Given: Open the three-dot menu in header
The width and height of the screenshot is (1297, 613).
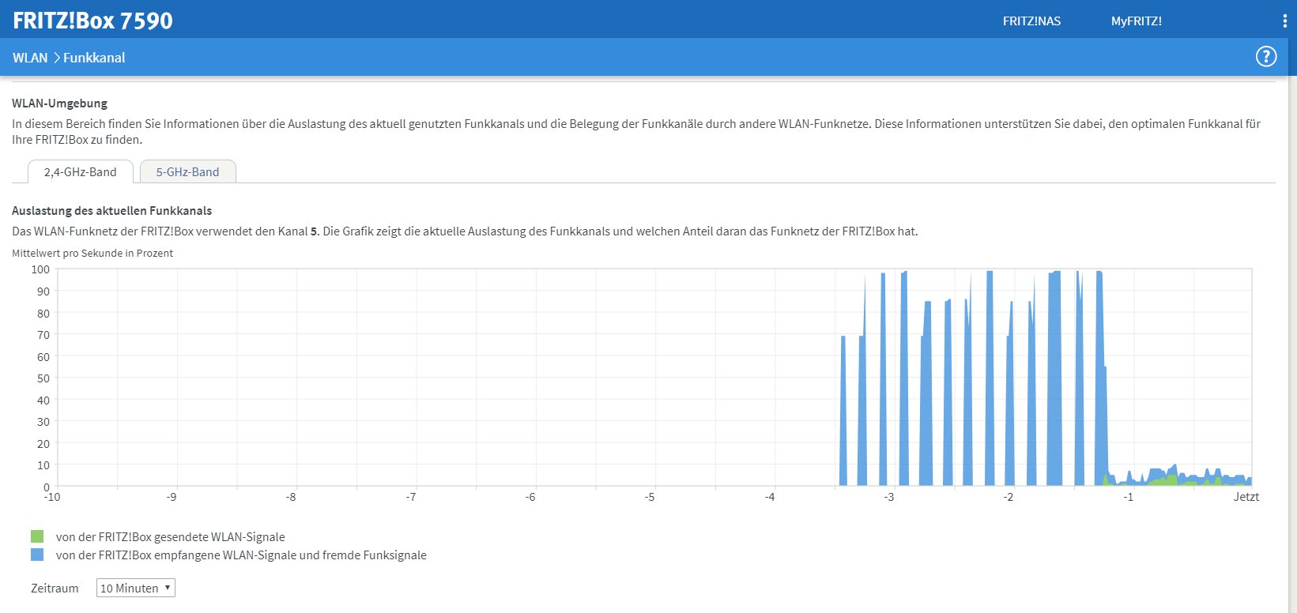Looking at the screenshot, I should [1285, 21].
